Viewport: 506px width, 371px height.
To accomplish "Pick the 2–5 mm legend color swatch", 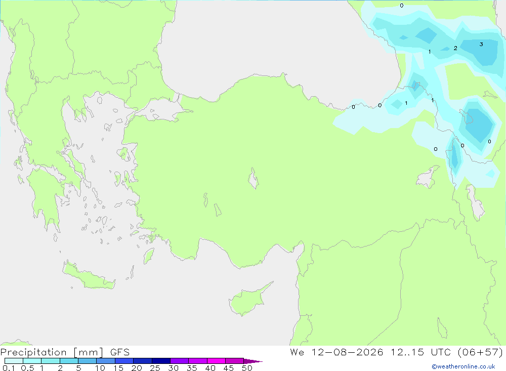I will point(69,361).
